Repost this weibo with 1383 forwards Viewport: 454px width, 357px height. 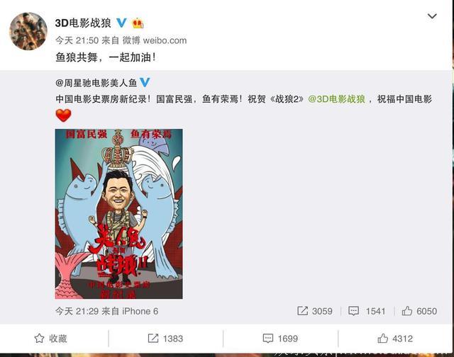tap(165, 338)
